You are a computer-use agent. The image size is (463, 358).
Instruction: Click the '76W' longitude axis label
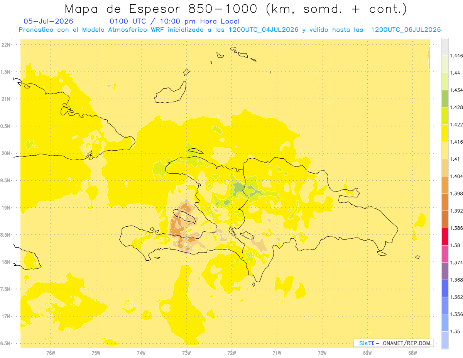51,353
